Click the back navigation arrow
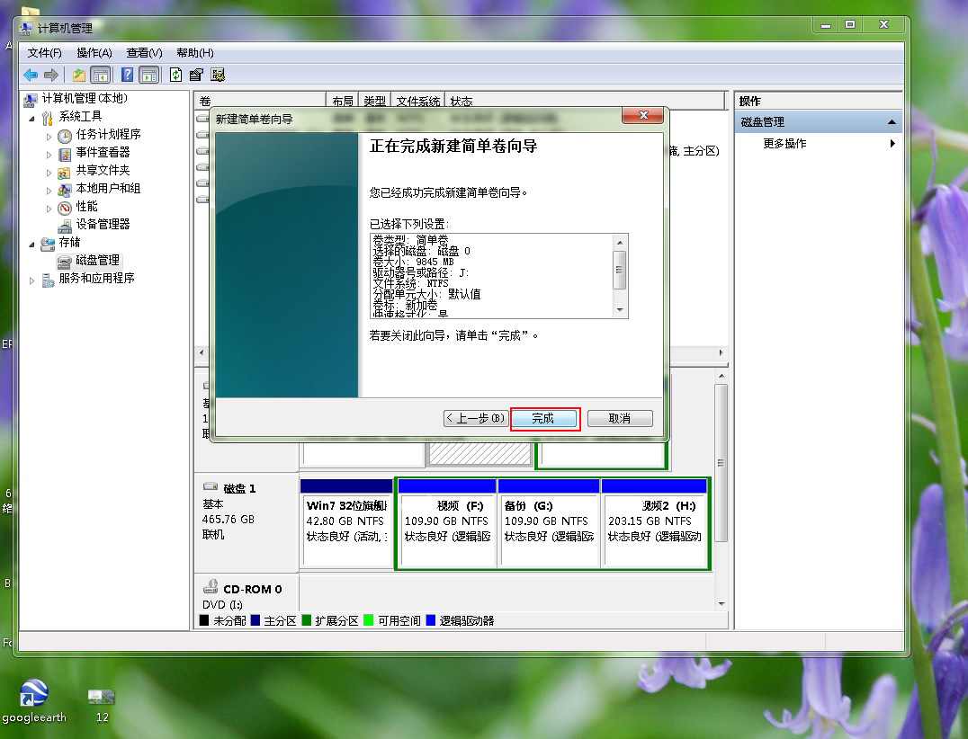 (30, 75)
